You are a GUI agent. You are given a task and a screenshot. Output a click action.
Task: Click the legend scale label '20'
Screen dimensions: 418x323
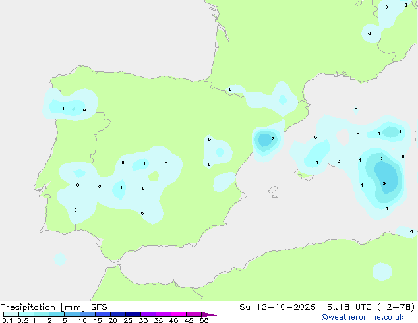(113, 320)
